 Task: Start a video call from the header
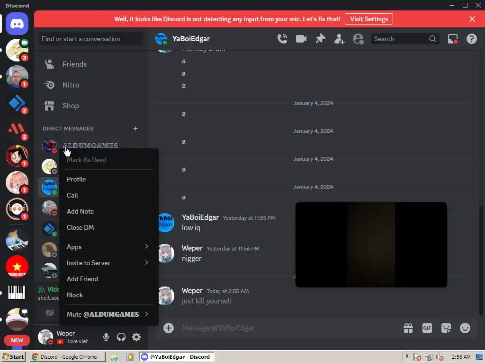pyautogui.click(x=301, y=39)
